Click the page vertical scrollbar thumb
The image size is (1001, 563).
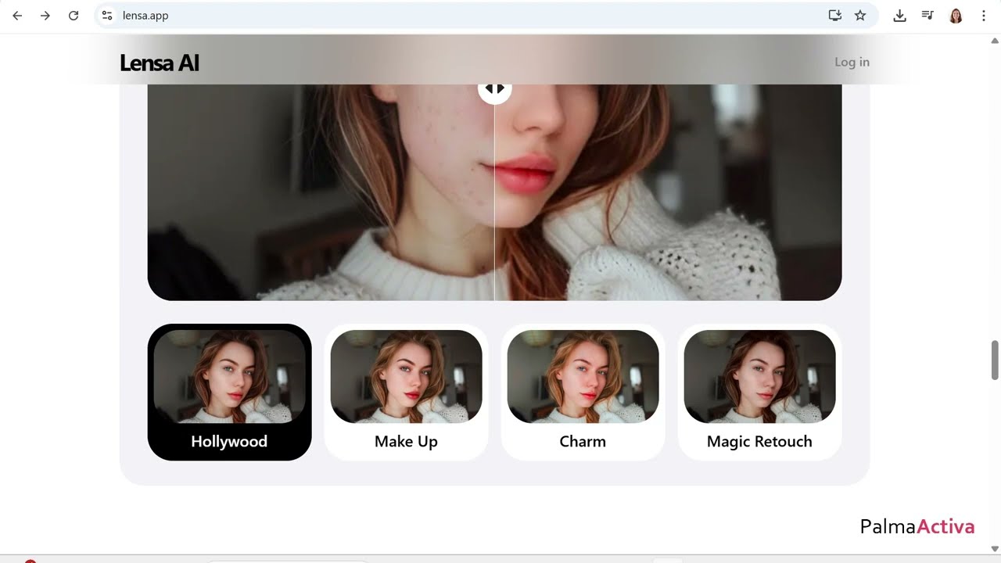pos(995,360)
